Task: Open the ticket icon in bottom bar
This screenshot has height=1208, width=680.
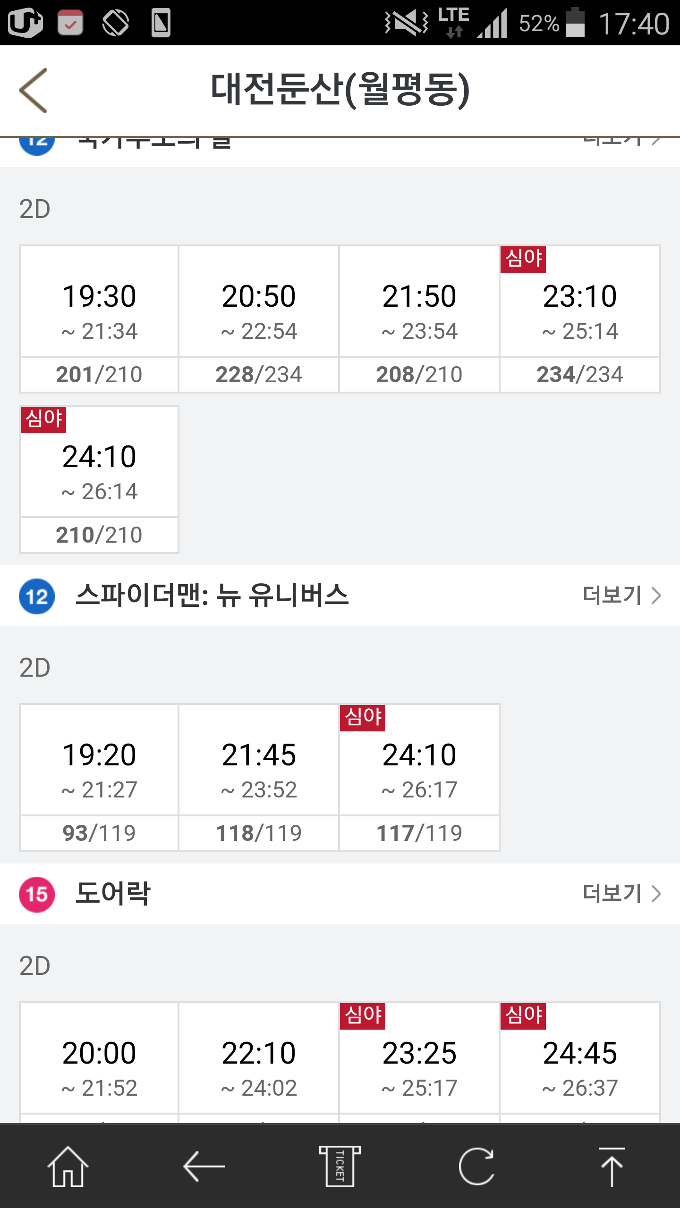Action: [340, 1166]
